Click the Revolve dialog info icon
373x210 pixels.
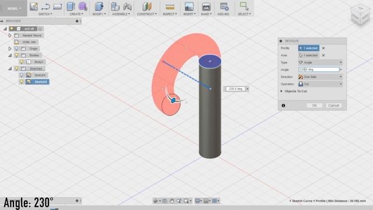[x=283, y=106]
